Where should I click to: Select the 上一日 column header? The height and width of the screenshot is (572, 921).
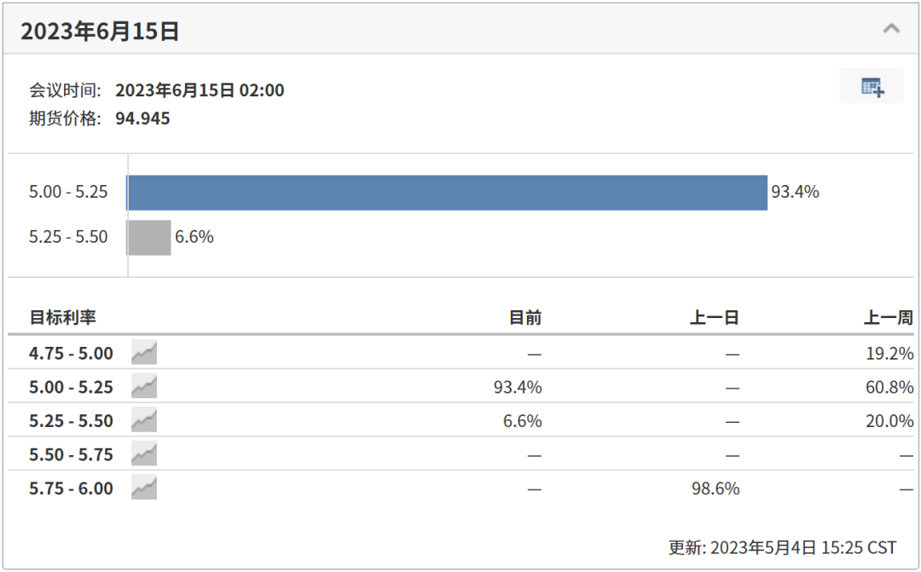pos(714,318)
